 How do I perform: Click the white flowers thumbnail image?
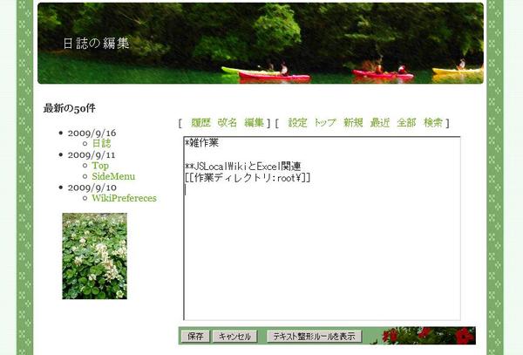coord(94,256)
